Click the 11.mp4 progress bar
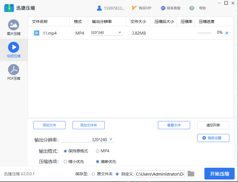The image size is (238, 182). [204, 33]
